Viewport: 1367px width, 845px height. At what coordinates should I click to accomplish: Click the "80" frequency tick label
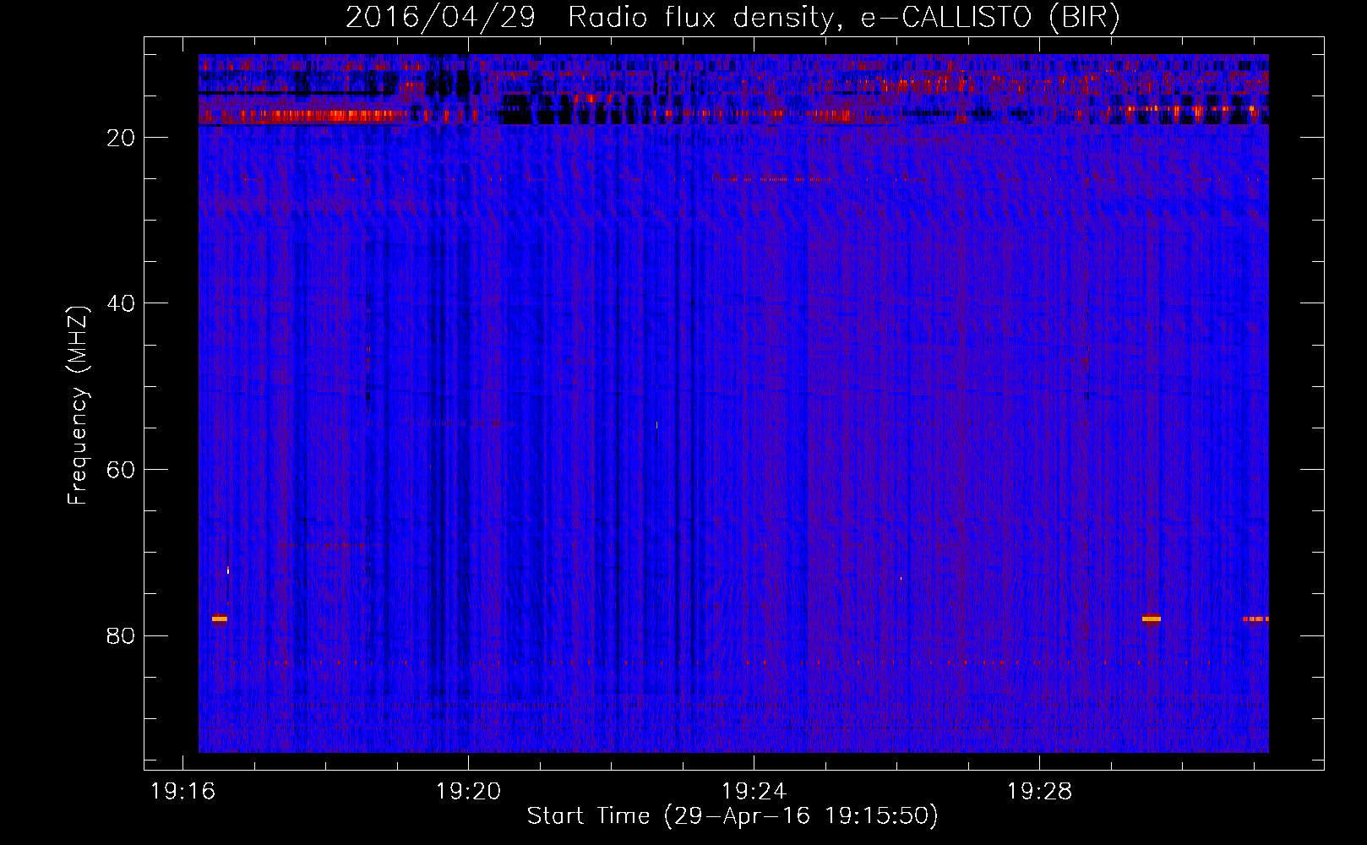pyautogui.click(x=121, y=636)
